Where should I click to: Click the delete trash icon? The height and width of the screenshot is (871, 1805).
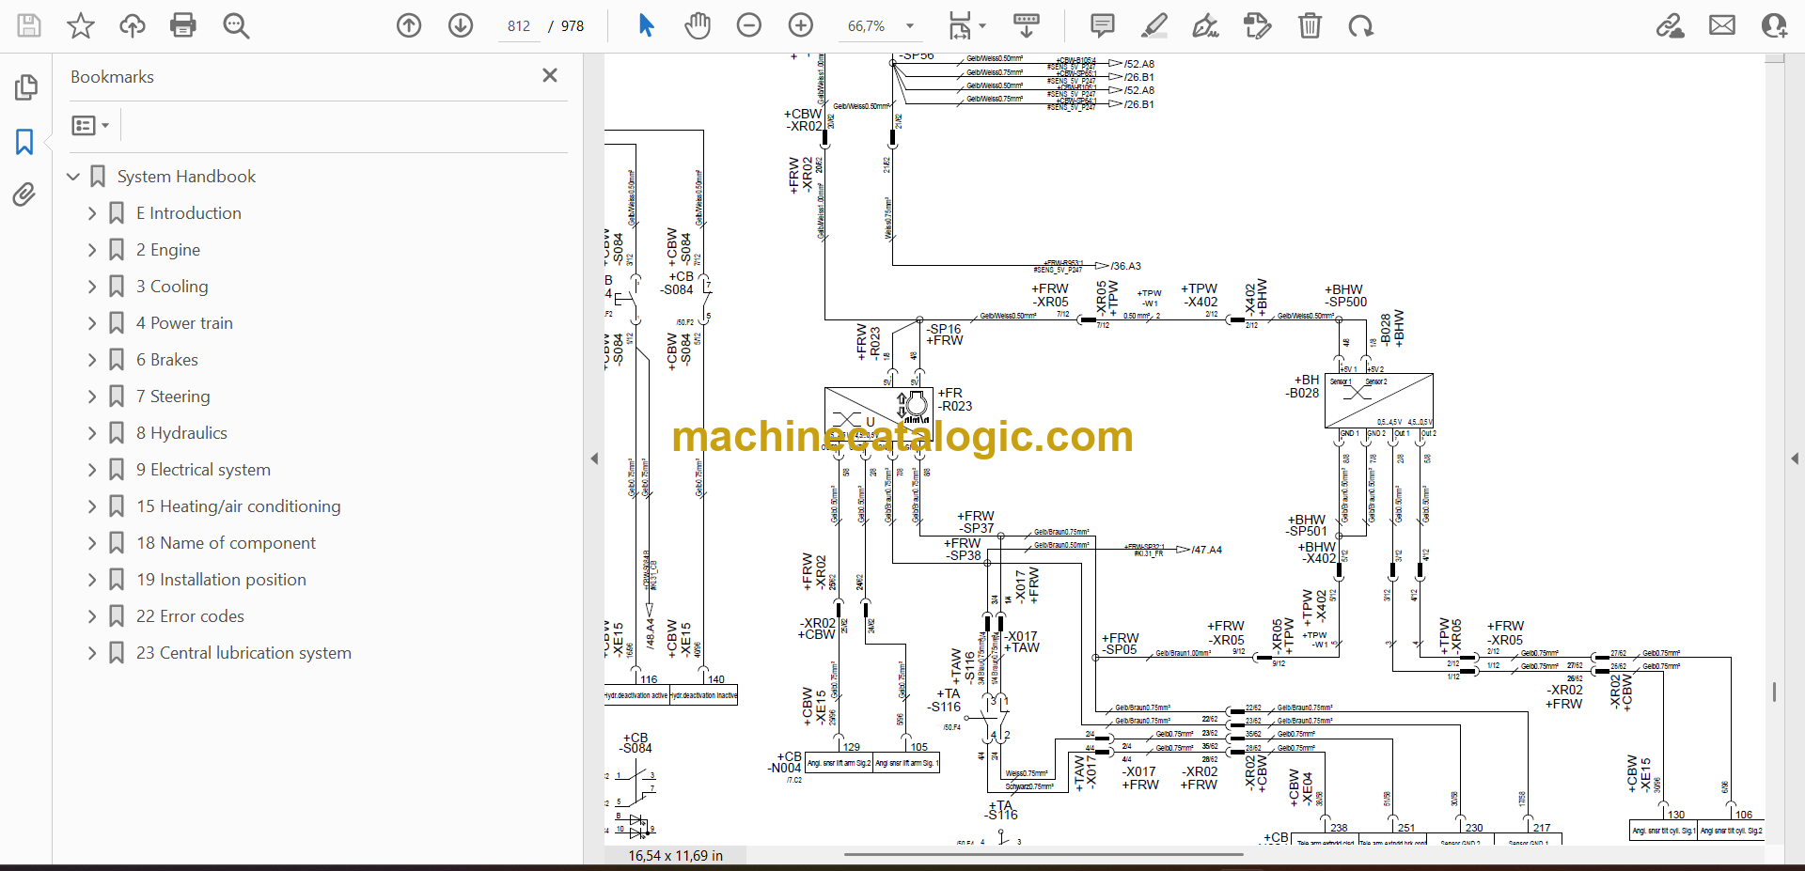pos(1310,25)
